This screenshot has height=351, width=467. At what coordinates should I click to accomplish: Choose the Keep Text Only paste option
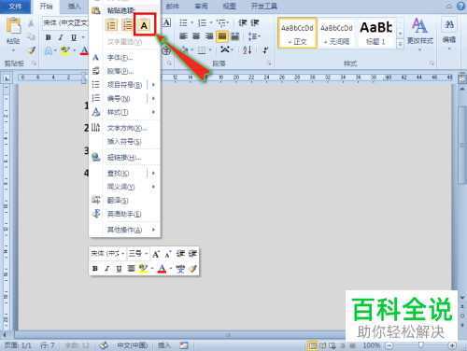pos(144,24)
